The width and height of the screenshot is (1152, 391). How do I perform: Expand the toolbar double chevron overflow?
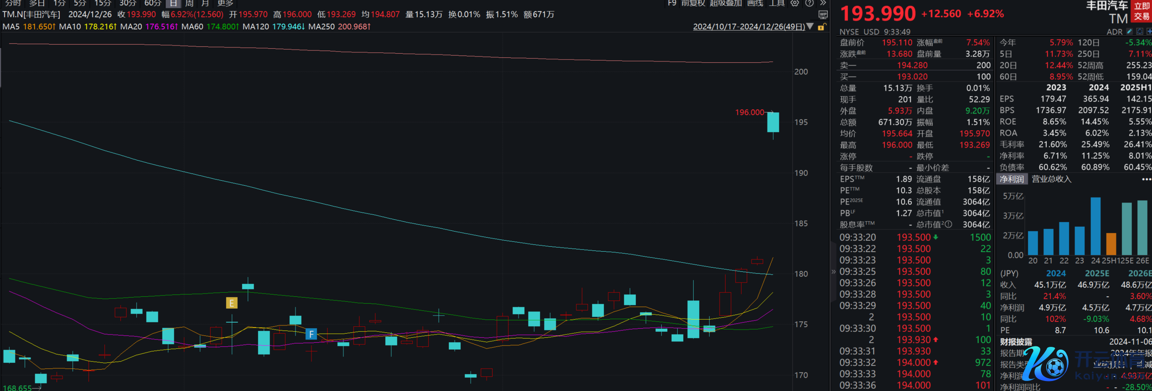[822, 3]
